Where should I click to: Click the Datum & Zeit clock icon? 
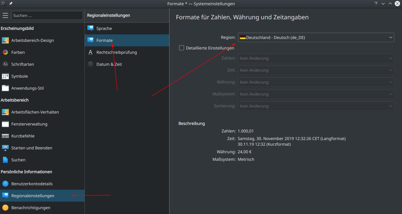click(90, 64)
